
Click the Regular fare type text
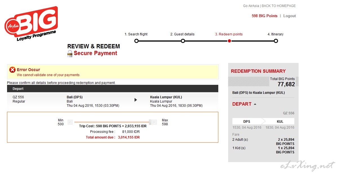[x=19, y=101]
